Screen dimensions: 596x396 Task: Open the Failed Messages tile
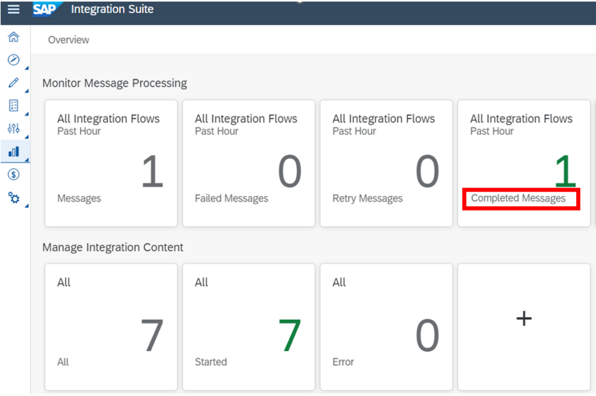[249, 162]
